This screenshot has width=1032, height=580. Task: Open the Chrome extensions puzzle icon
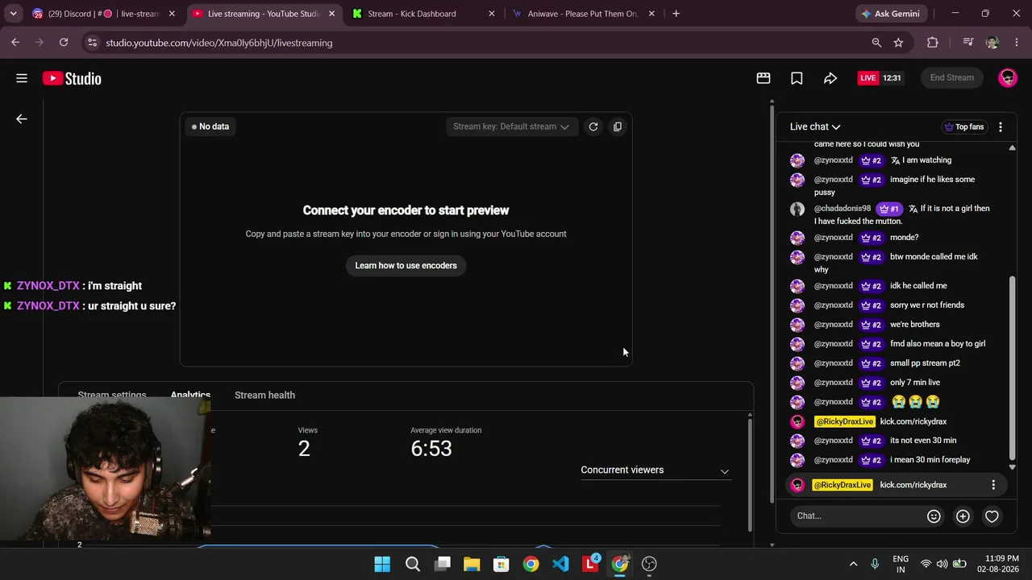933,43
